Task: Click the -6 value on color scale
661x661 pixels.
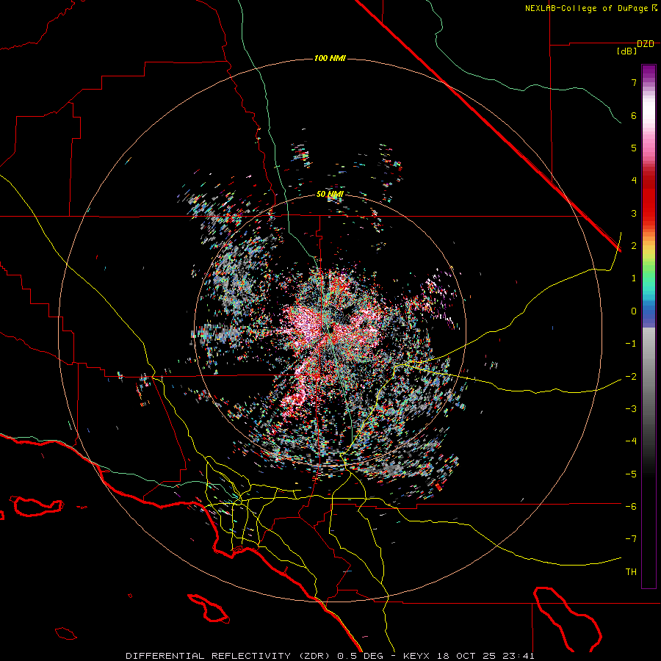Action: pos(631,507)
